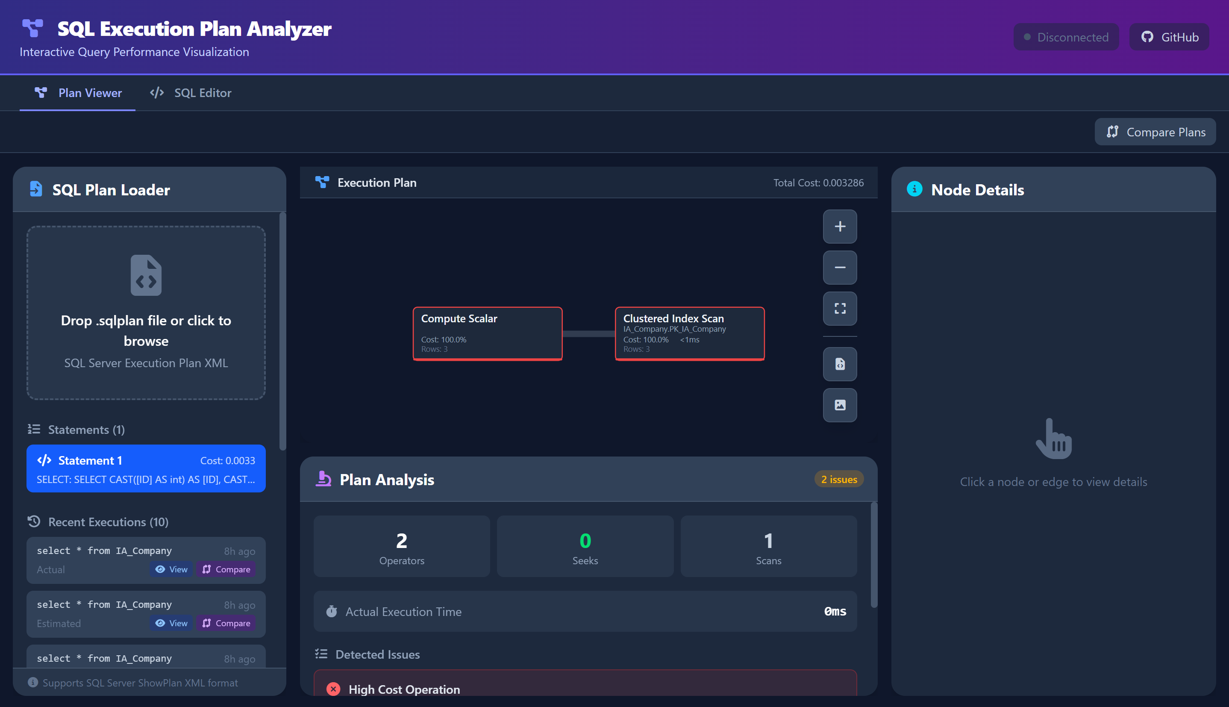This screenshot has height=707, width=1229.
Task: Click the zoom out minus icon
Action: (840, 268)
